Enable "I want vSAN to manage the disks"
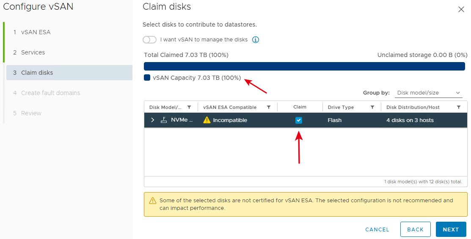 (x=149, y=40)
